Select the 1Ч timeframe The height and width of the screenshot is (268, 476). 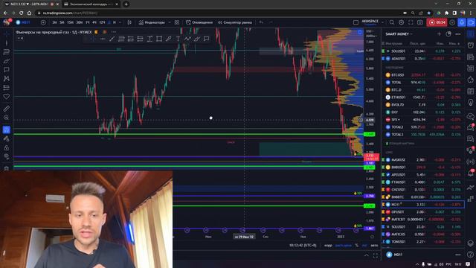[x=88, y=22]
